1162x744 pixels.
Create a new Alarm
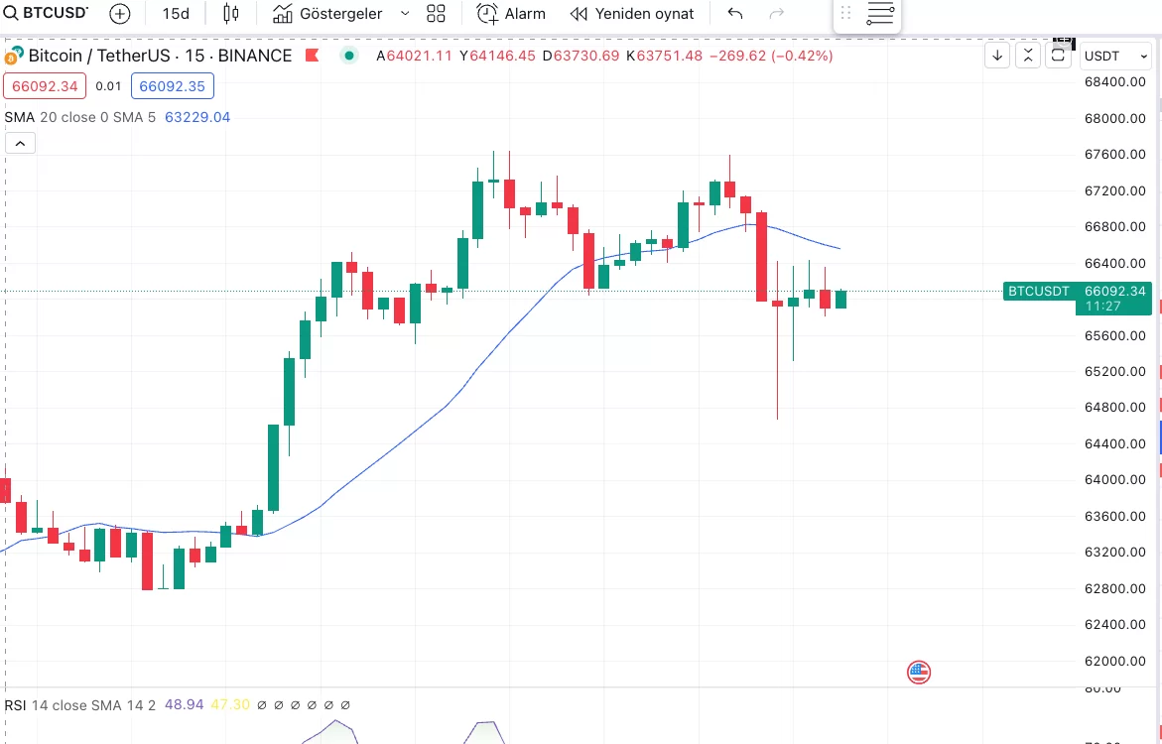511,14
